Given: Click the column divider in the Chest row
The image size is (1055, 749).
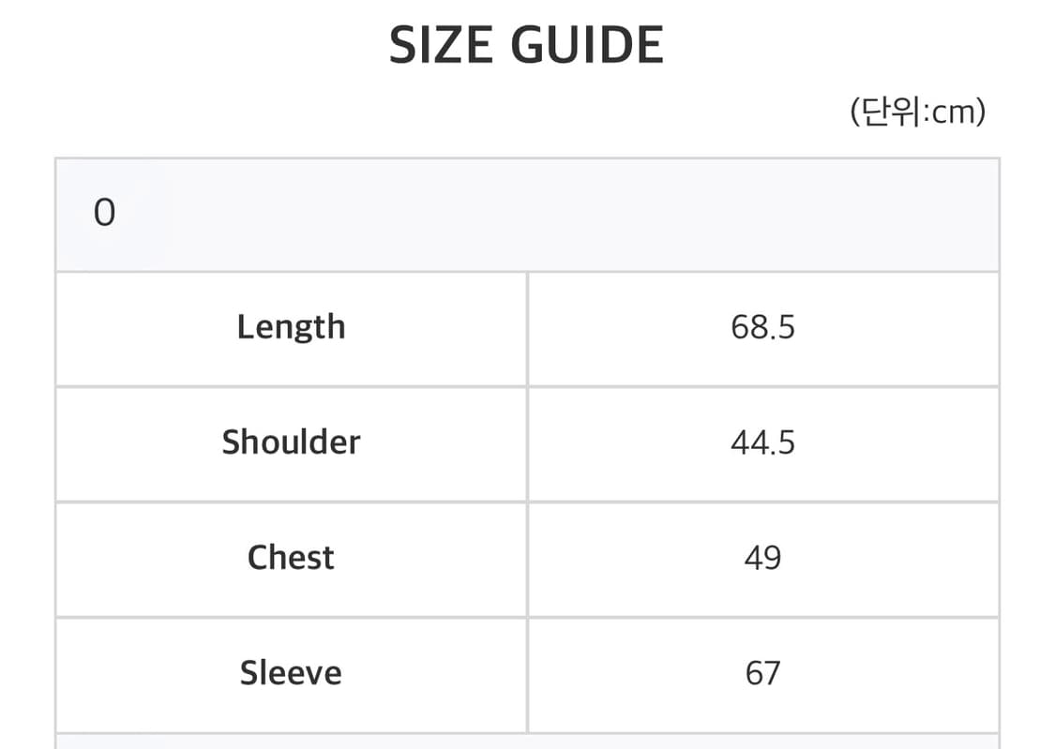Looking at the screenshot, I should (527, 558).
